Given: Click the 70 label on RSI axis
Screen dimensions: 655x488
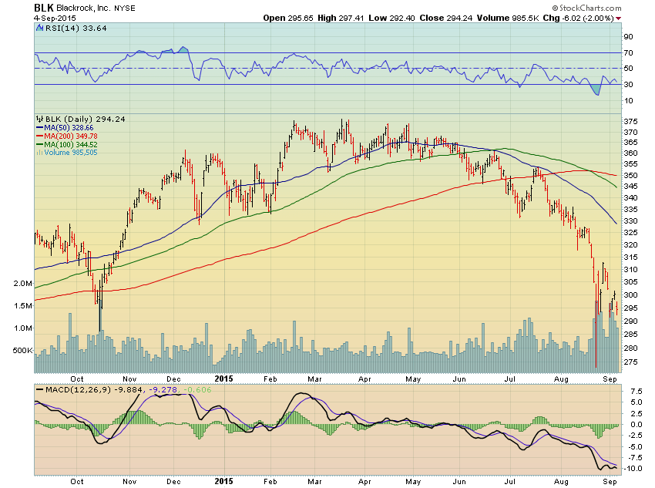Looking at the screenshot, I should (628, 52).
